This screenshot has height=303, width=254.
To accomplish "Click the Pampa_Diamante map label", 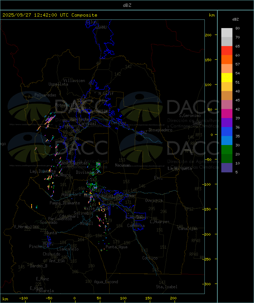I will pos(65,203).
